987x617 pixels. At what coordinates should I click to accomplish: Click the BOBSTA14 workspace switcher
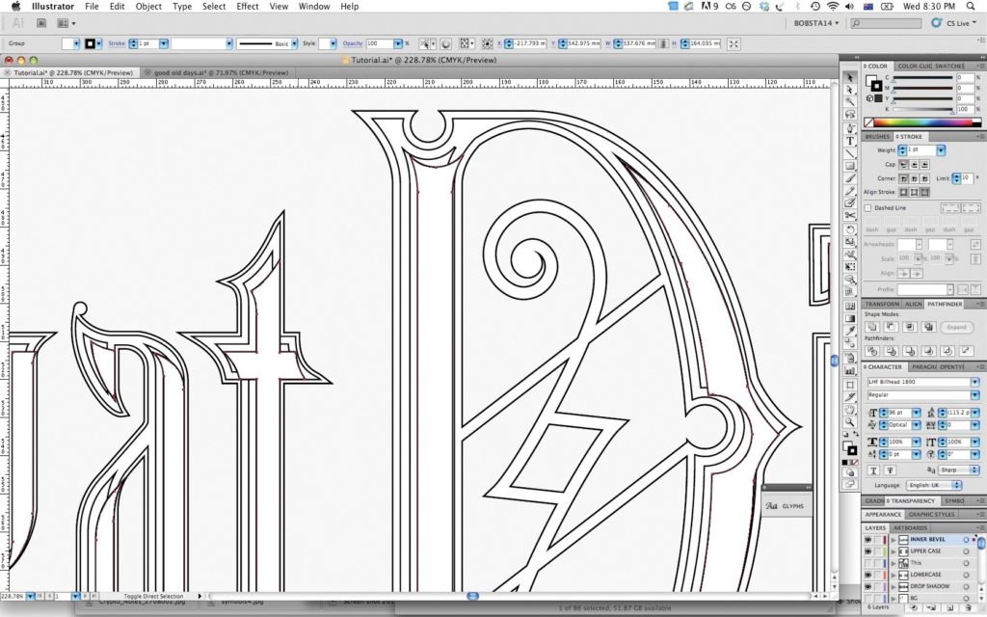coord(815,22)
